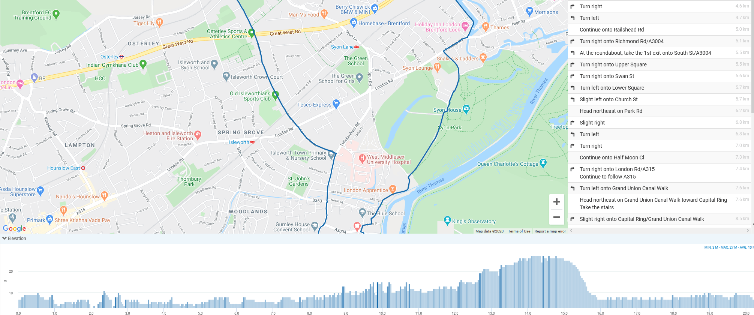
Task: Select 'Slight right onto Capital Ring' step
Action: (x=660, y=219)
